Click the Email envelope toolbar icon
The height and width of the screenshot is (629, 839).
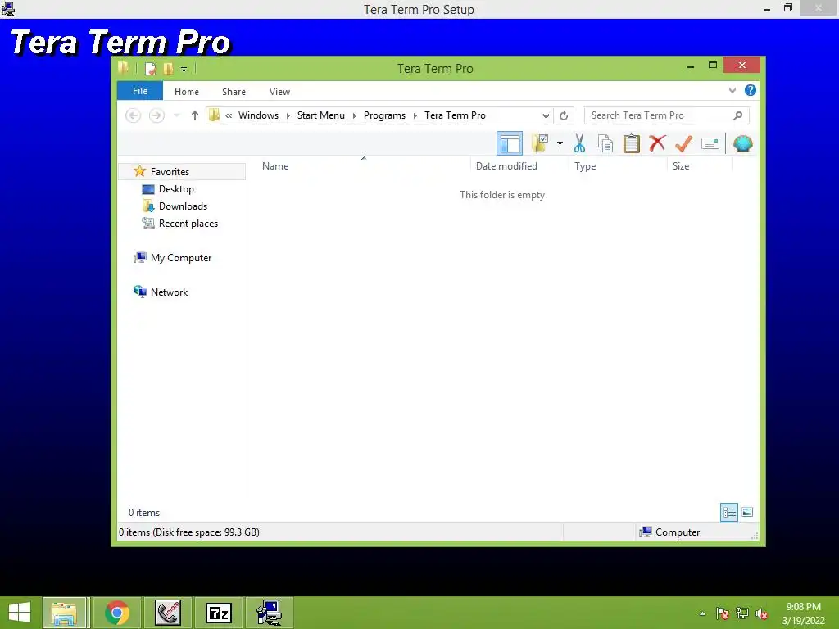tap(710, 143)
